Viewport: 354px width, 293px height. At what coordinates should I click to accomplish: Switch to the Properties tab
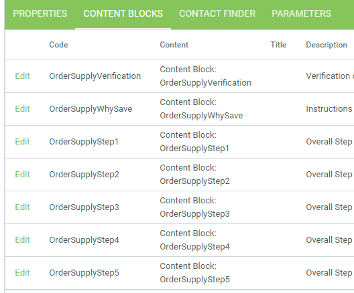(40, 14)
